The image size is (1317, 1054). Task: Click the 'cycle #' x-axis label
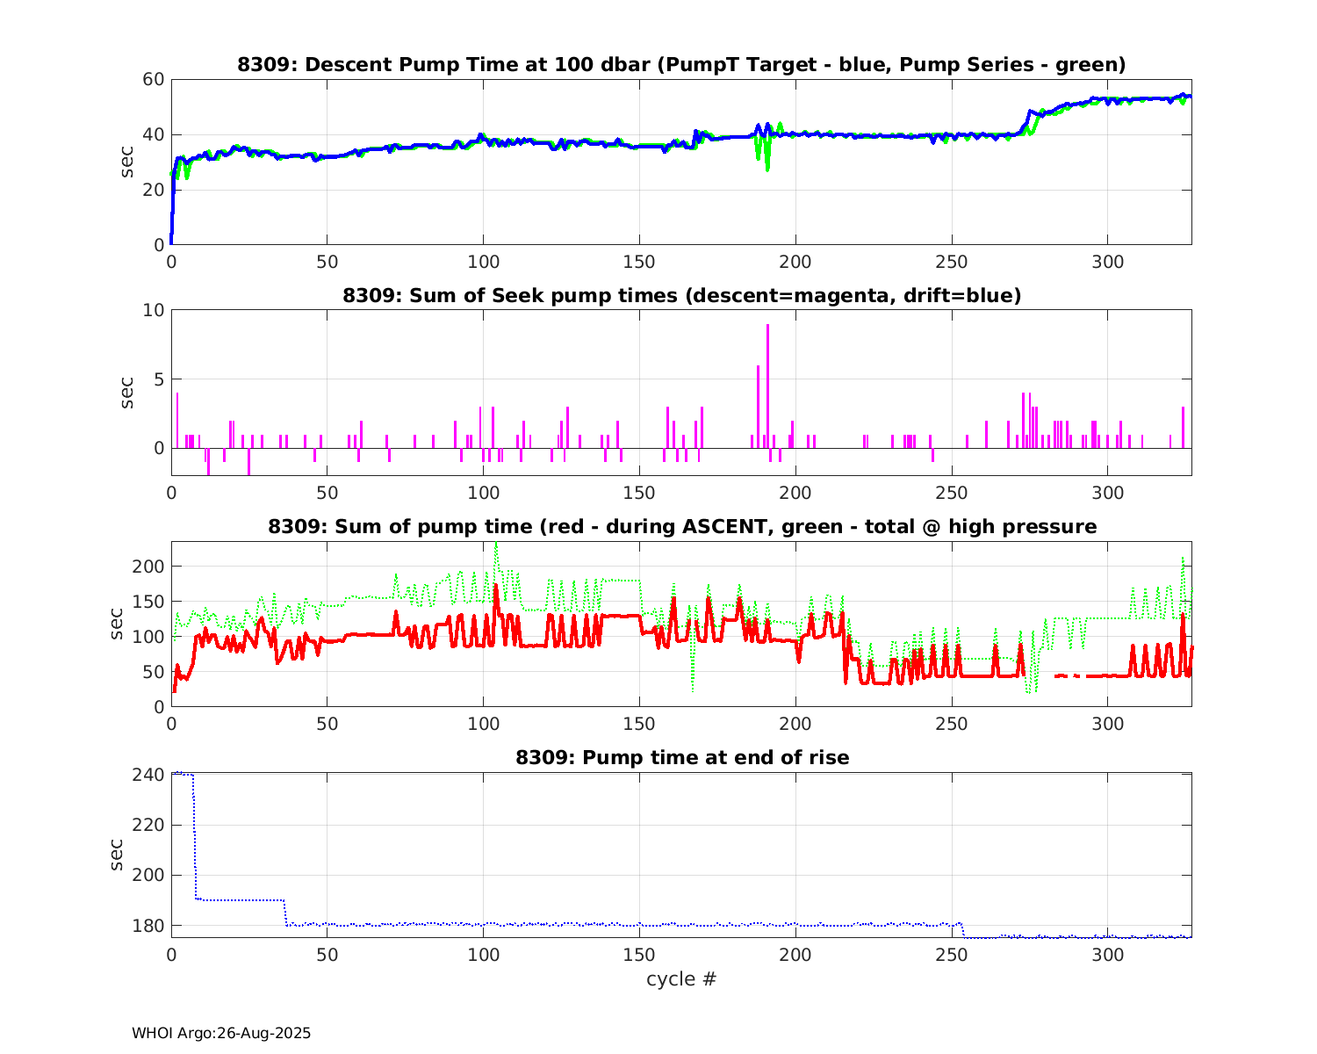coord(681,979)
